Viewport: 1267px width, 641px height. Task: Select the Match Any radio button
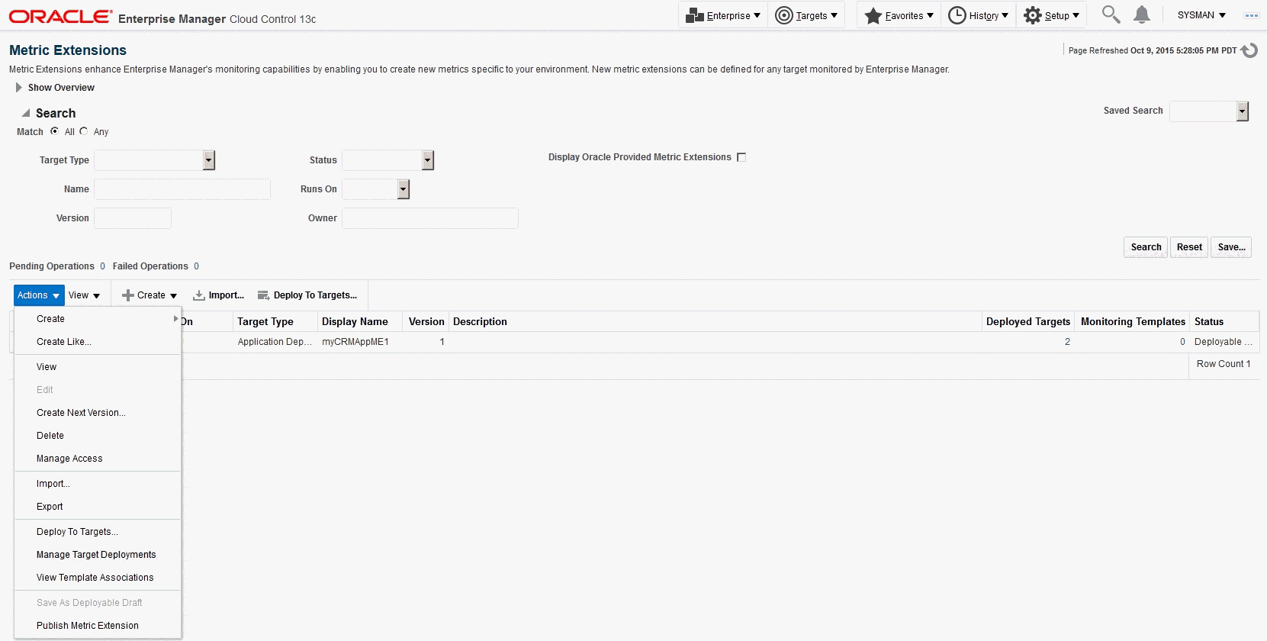83,131
